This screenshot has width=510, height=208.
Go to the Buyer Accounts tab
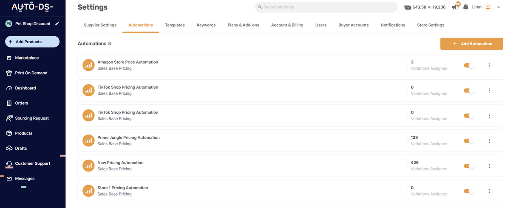[x=354, y=25]
